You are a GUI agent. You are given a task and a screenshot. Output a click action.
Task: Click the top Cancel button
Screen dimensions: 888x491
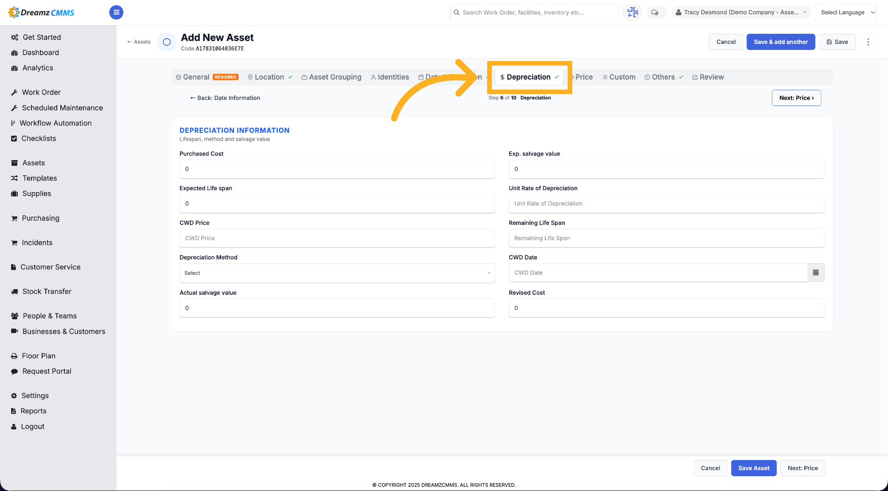pos(726,42)
